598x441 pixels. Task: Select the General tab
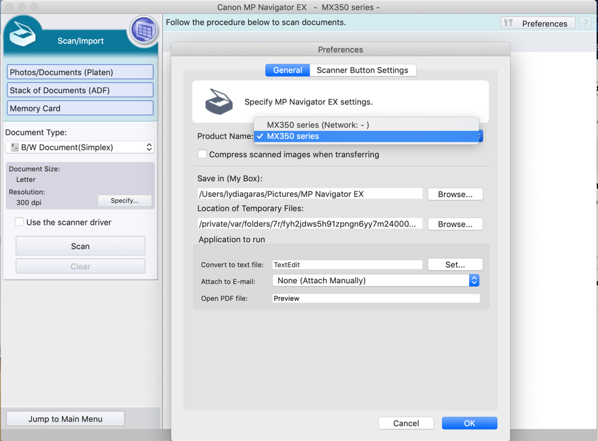click(287, 70)
